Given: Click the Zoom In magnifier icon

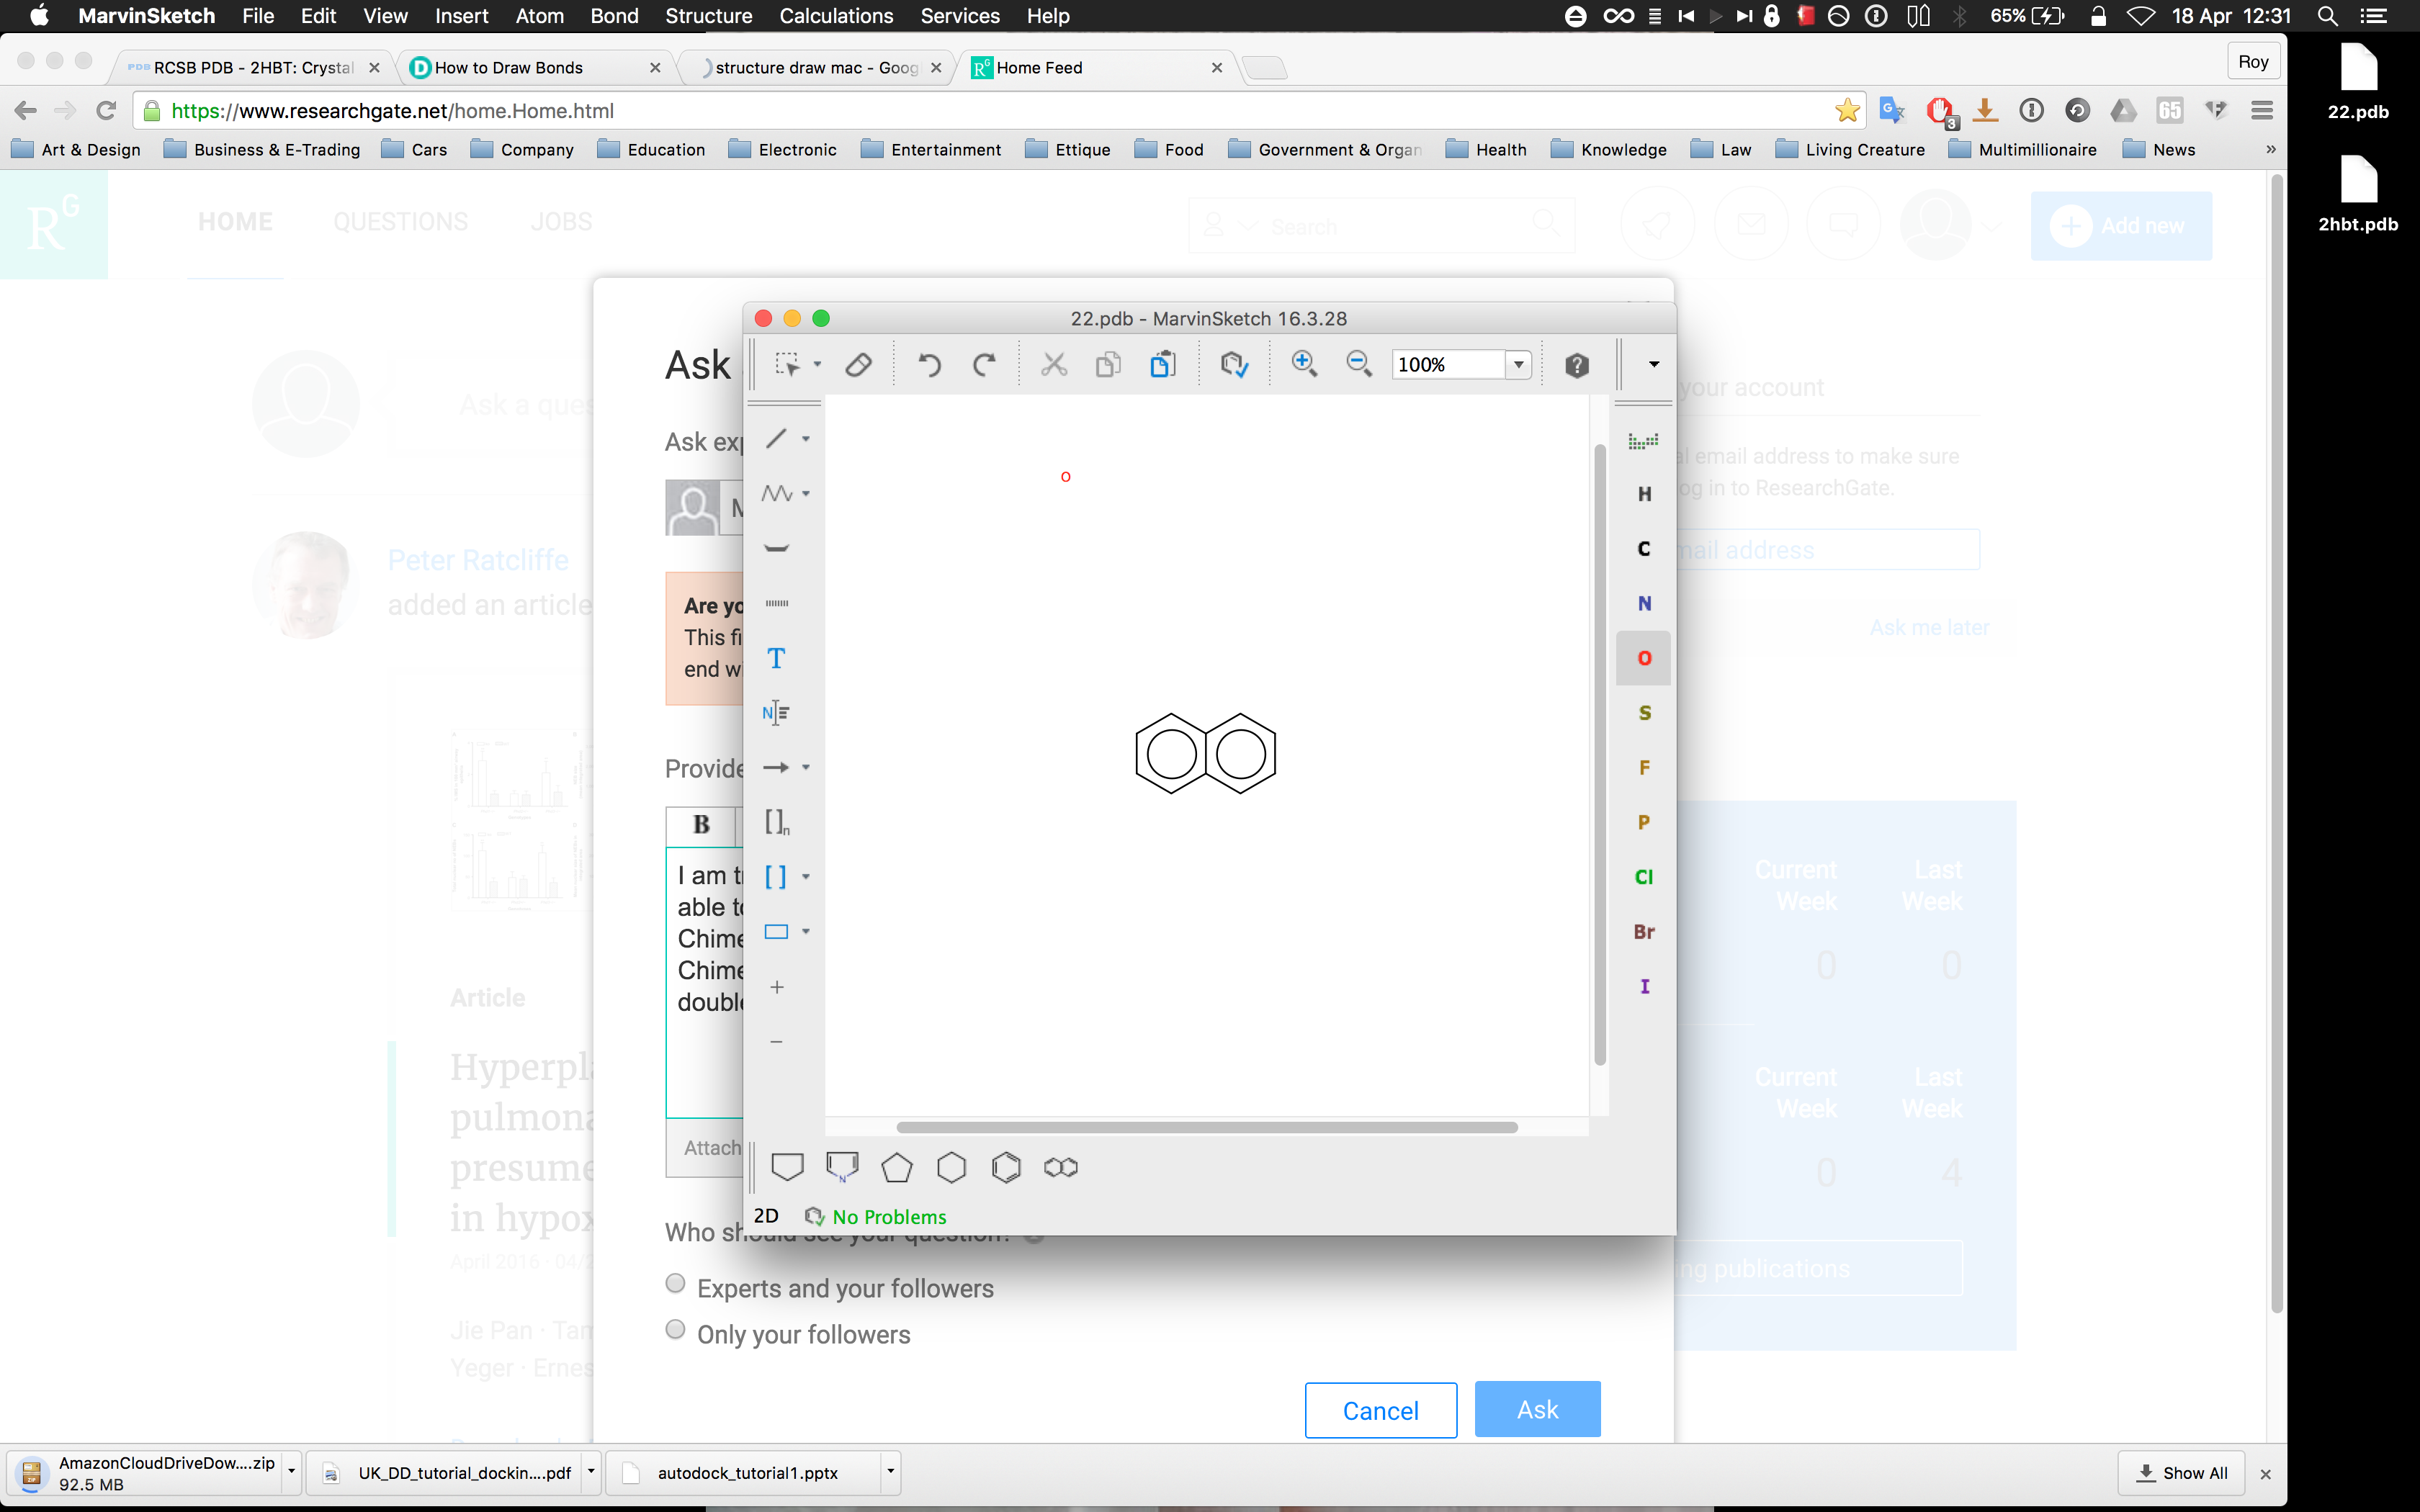Looking at the screenshot, I should [1303, 364].
